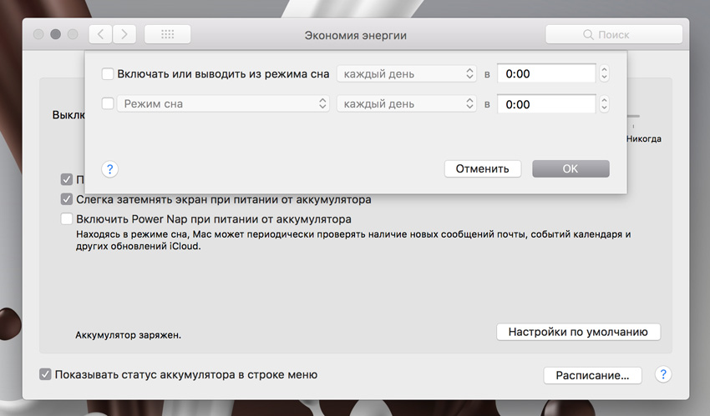Go forward with the right arrow button
The height and width of the screenshot is (416, 710).
(x=124, y=34)
